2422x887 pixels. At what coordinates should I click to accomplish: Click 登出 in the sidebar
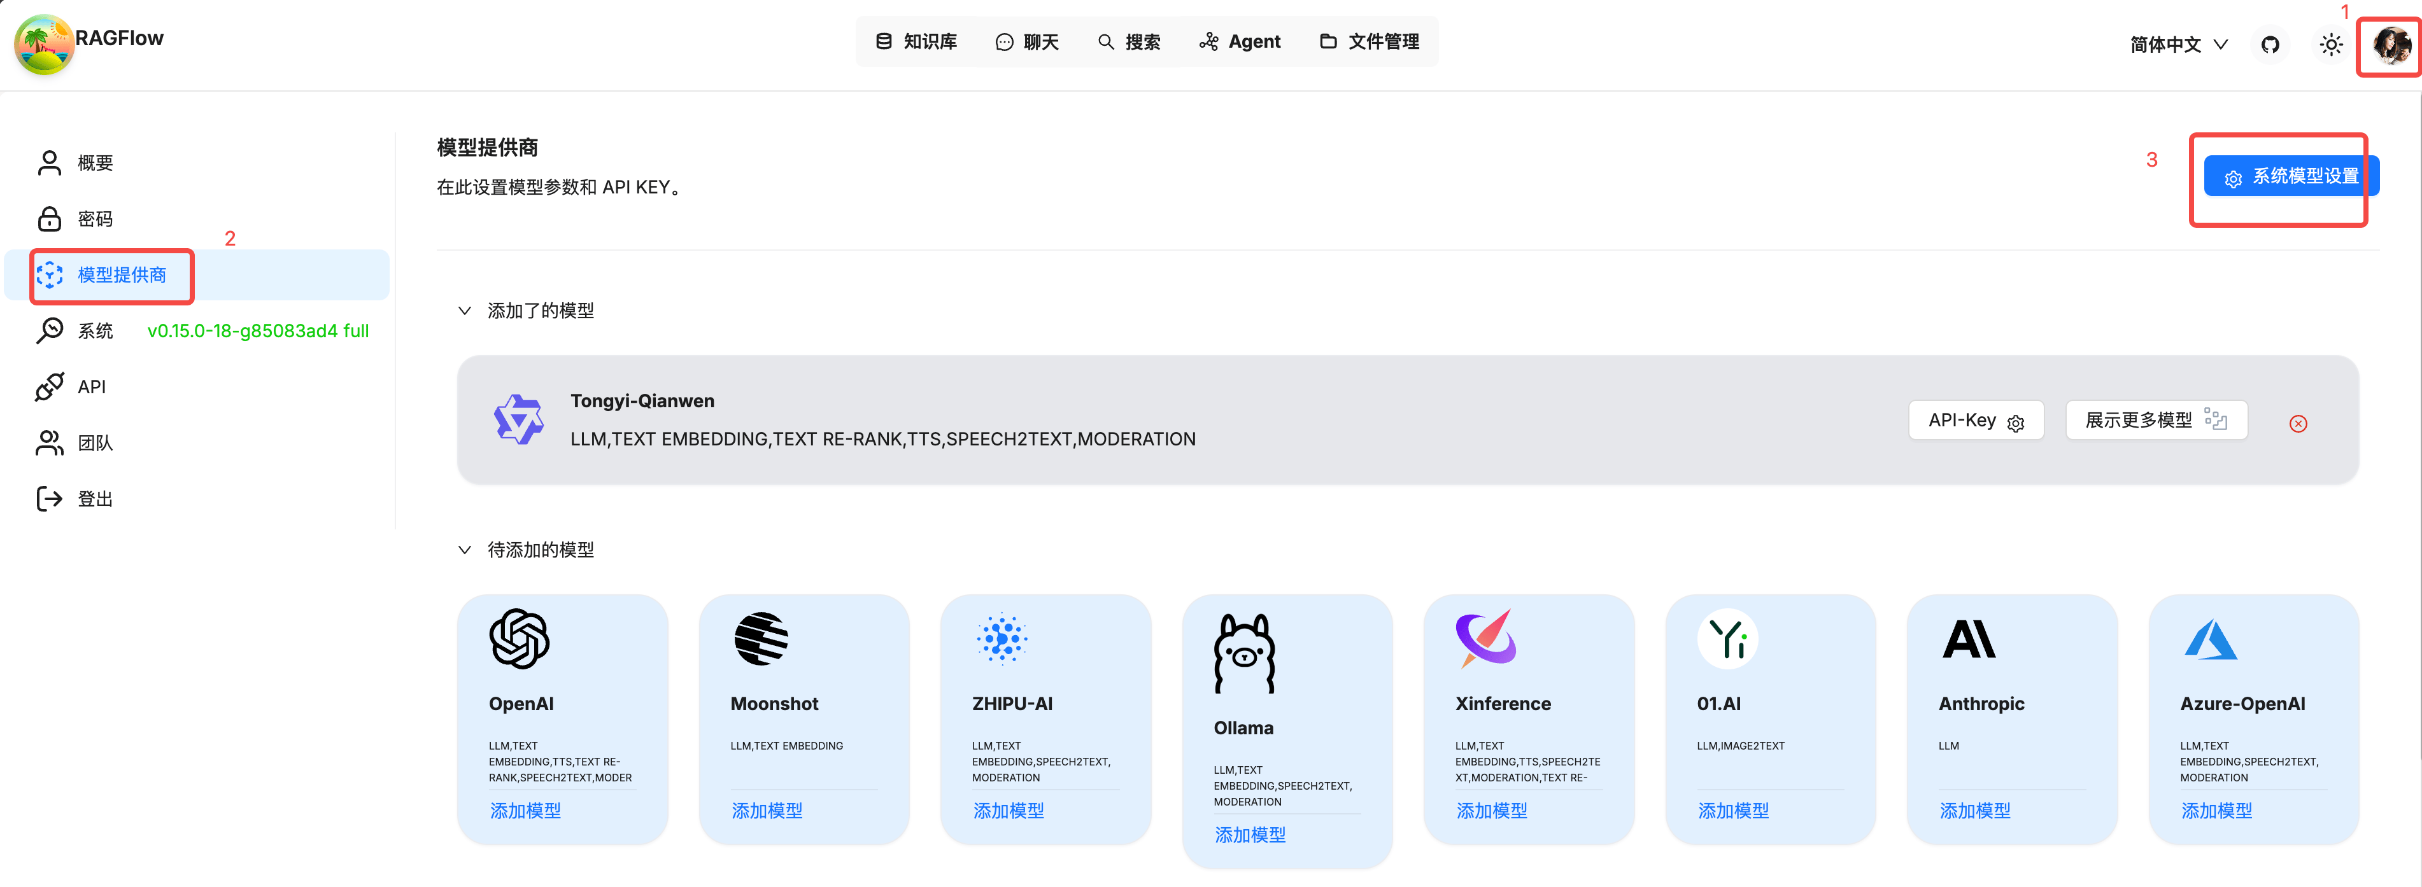95,499
